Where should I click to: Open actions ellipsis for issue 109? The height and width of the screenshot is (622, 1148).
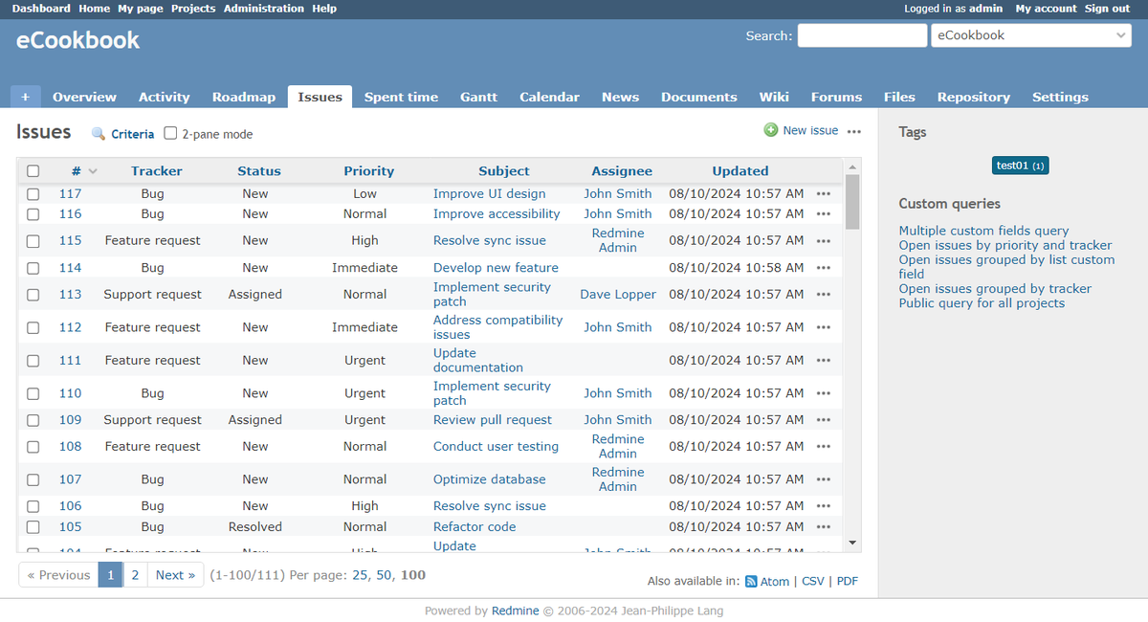[x=824, y=420]
